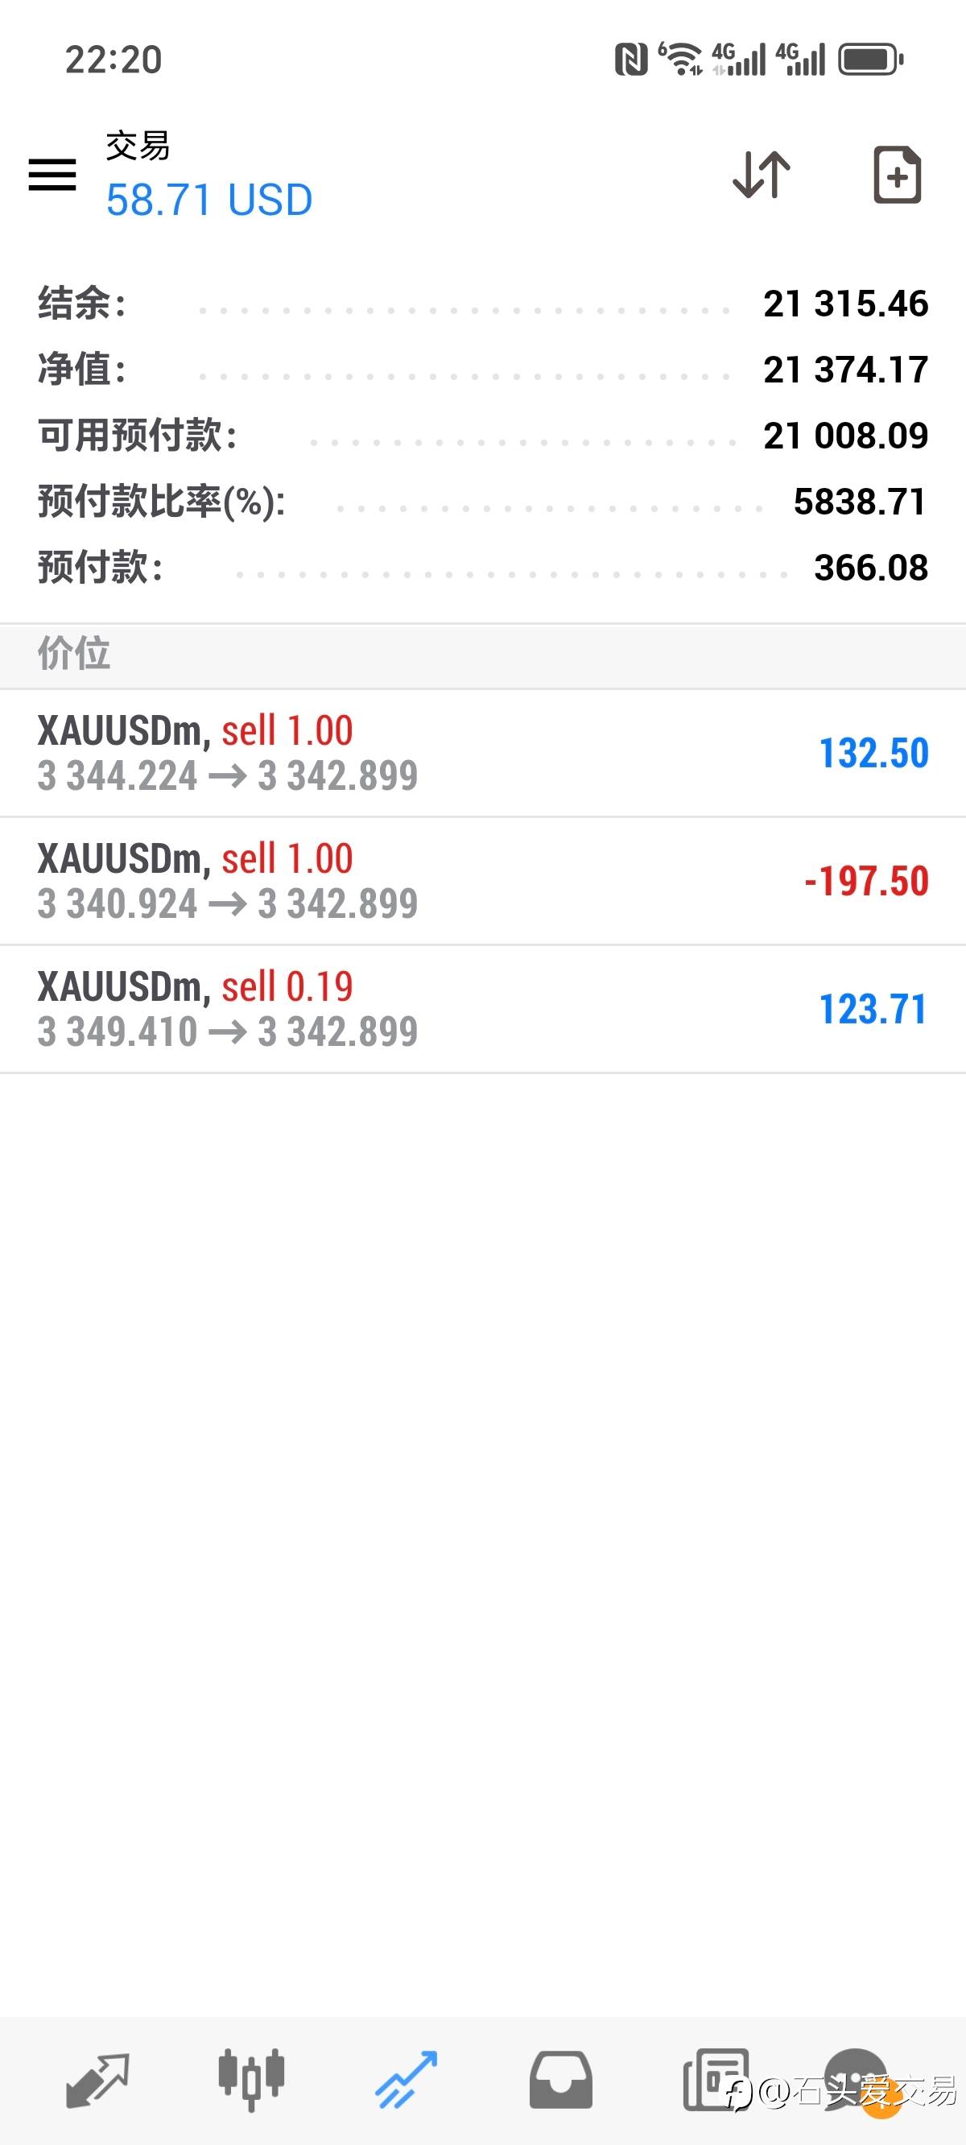Open the hamburger side menu
This screenshot has width=966, height=2145.
[52, 175]
